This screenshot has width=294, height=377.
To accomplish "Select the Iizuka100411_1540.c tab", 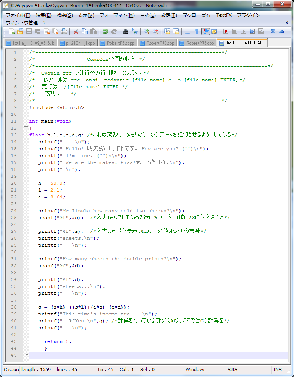I will click(242, 43).
